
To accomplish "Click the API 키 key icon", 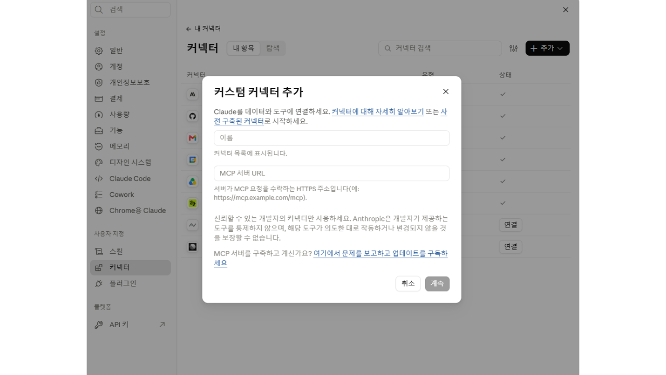I will coord(99,325).
